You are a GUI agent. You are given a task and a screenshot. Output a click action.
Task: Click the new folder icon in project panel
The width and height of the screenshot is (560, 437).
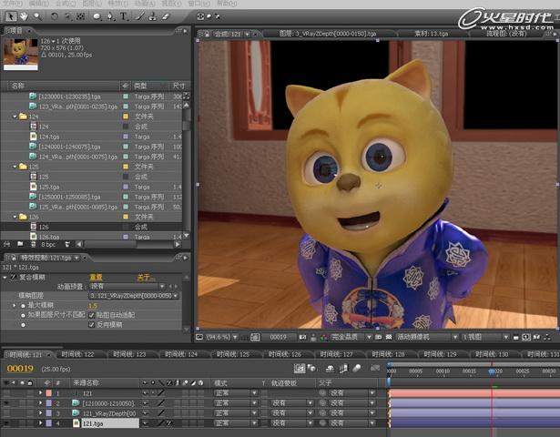(20, 244)
